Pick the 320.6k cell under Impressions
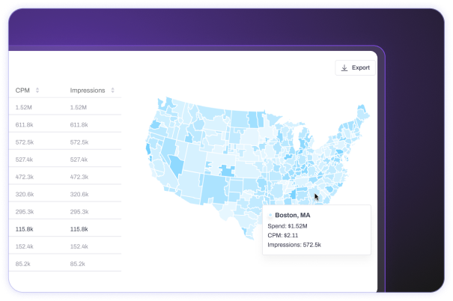Viewport: 453px width, 301px height. (80, 194)
